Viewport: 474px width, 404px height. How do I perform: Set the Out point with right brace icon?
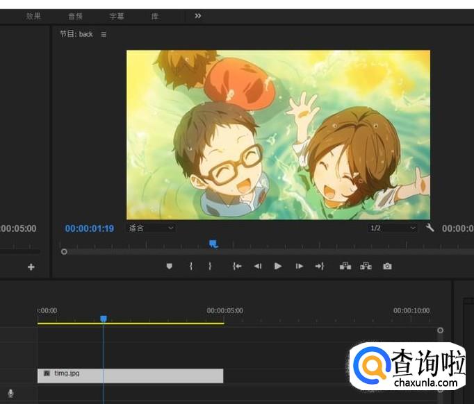coord(210,266)
